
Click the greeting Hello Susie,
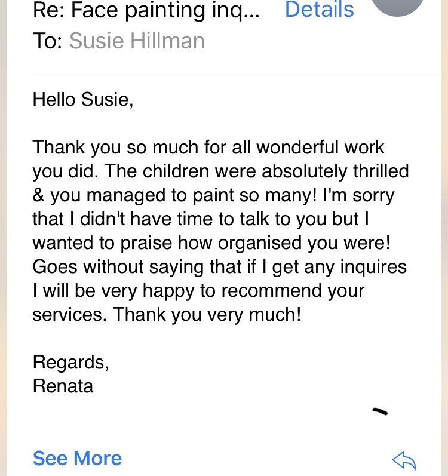83,99
